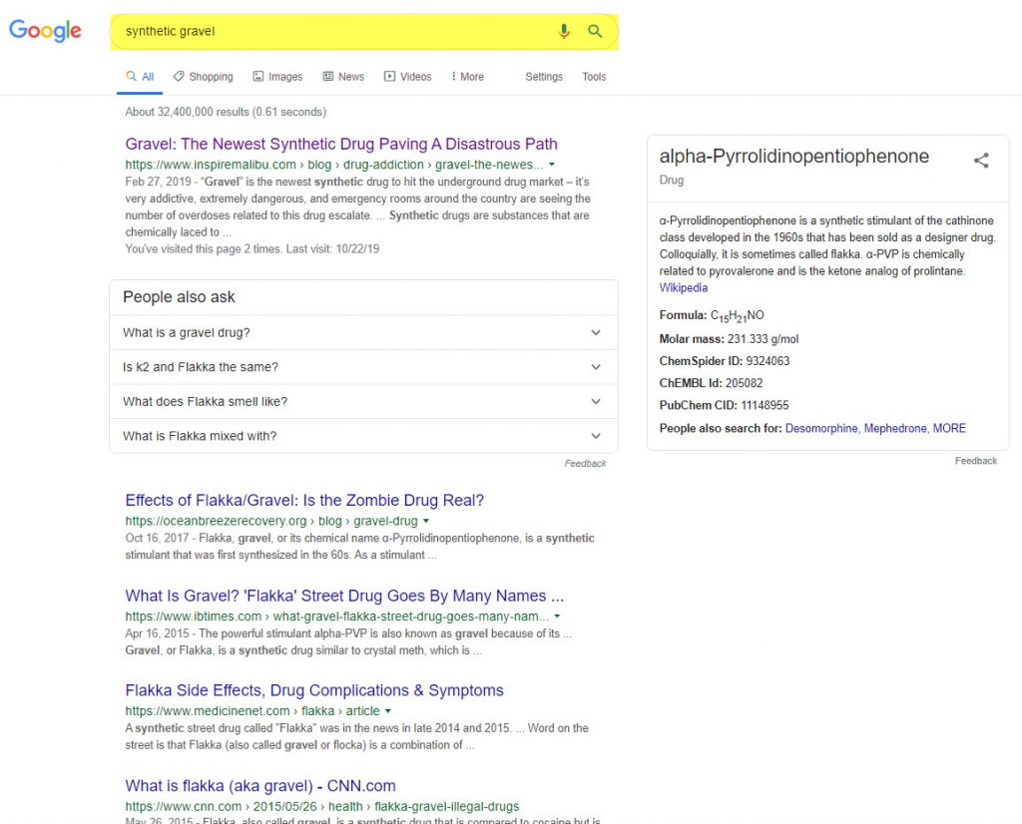The height and width of the screenshot is (824, 1022).
Task: Open the Shopping results tab
Action: click(203, 77)
